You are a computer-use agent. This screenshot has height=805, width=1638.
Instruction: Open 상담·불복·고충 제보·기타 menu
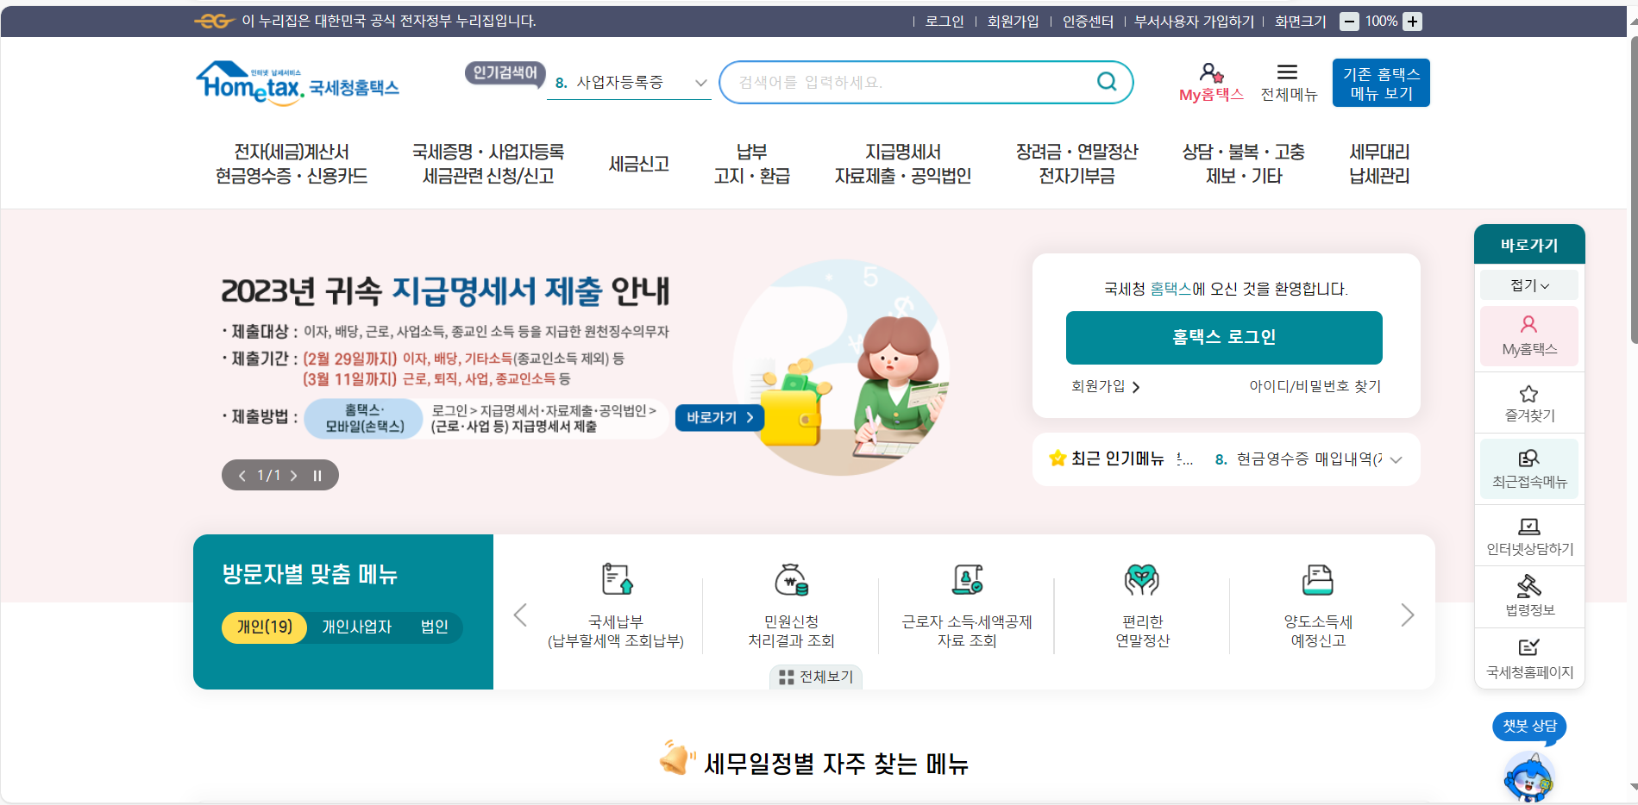(x=1243, y=164)
